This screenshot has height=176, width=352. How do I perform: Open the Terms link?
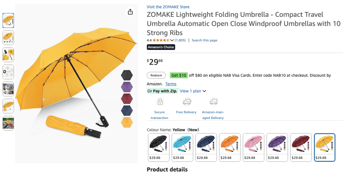(x=171, y=84)
